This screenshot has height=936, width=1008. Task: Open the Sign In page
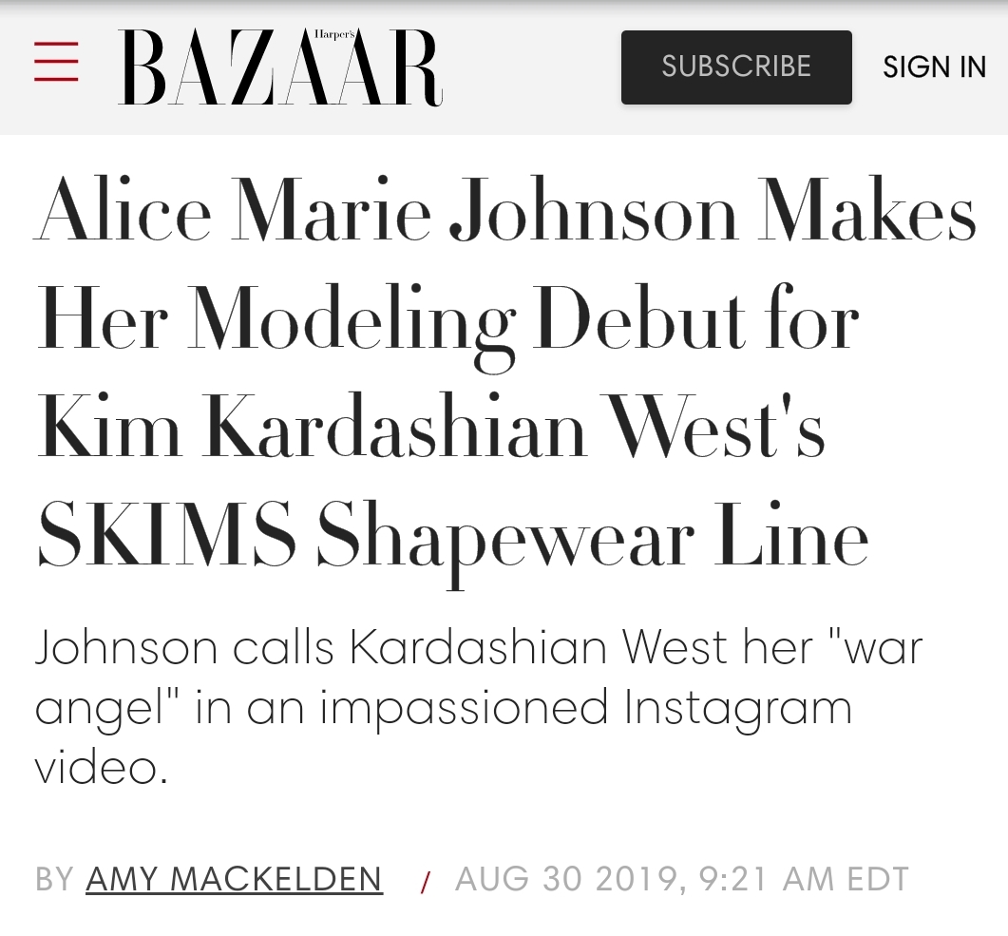point(934,67)
